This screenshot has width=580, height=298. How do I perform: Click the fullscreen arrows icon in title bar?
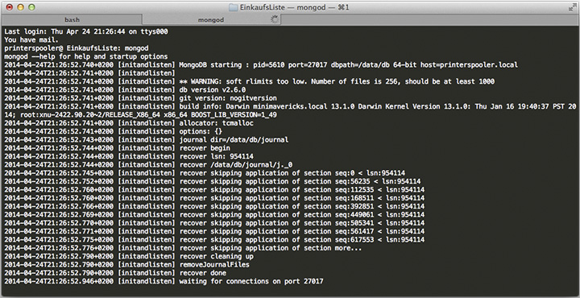pos(572,7)
